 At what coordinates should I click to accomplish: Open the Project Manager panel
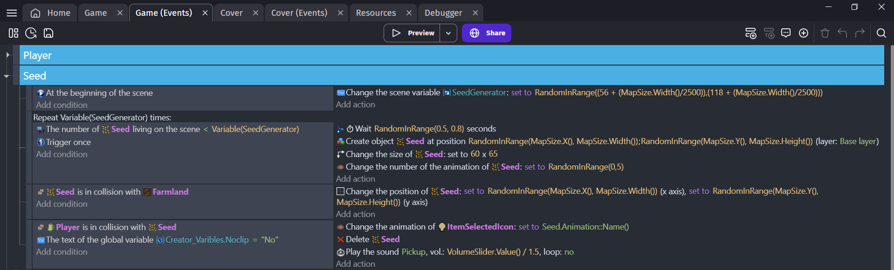pyautogui.click(x=13, y=33)
